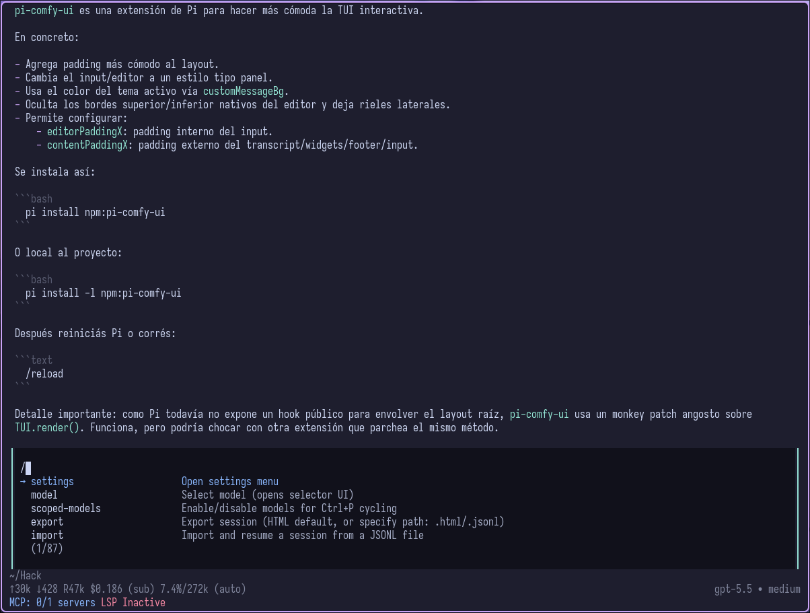Click the '↓428' download token stat

tap(47, 589)
